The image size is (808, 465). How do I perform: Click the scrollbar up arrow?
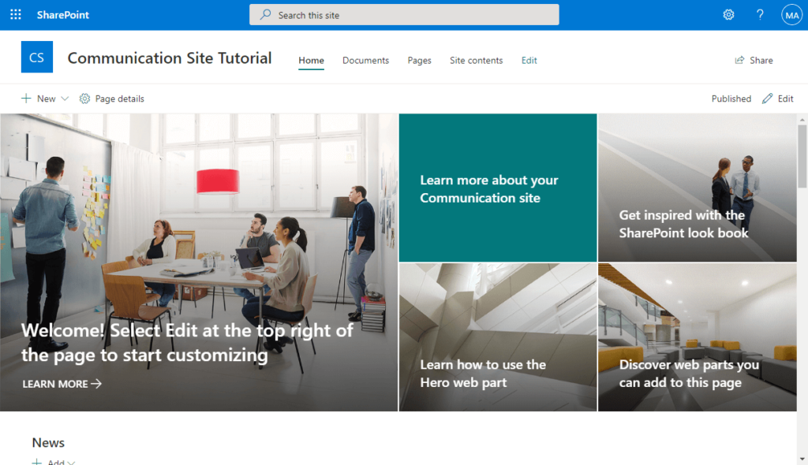coord(802,120)
